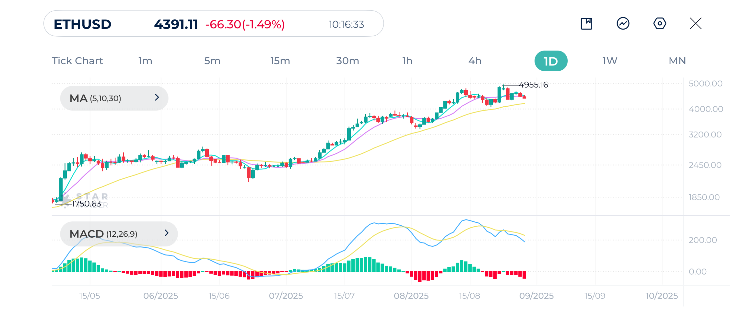Select the 5m timeframe
Screen dimensions: 730x319
pyautogui.click(x=212, y=61)
